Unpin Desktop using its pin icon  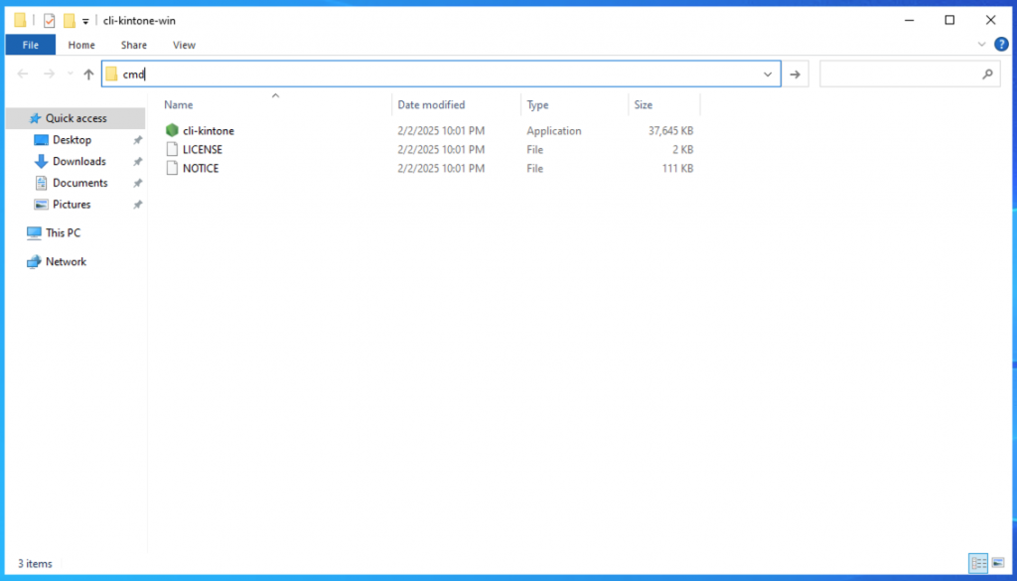pyautogui.click(x=137, y=140)
